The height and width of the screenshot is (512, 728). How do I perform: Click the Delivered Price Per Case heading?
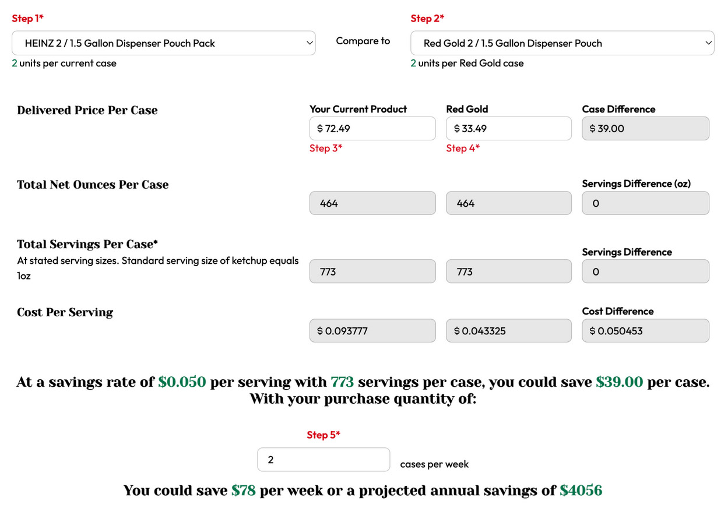point(87,111)
